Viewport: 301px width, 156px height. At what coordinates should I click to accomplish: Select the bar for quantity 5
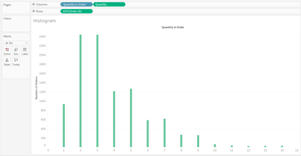131,118
